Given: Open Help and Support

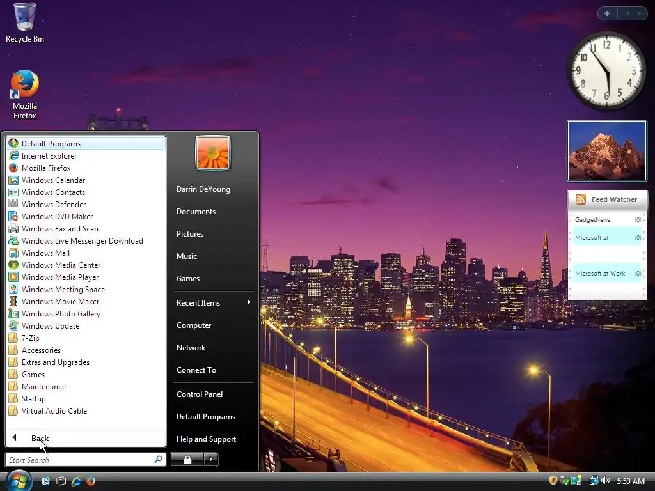Looking at the screenshot, I should [x=213, y=439].
